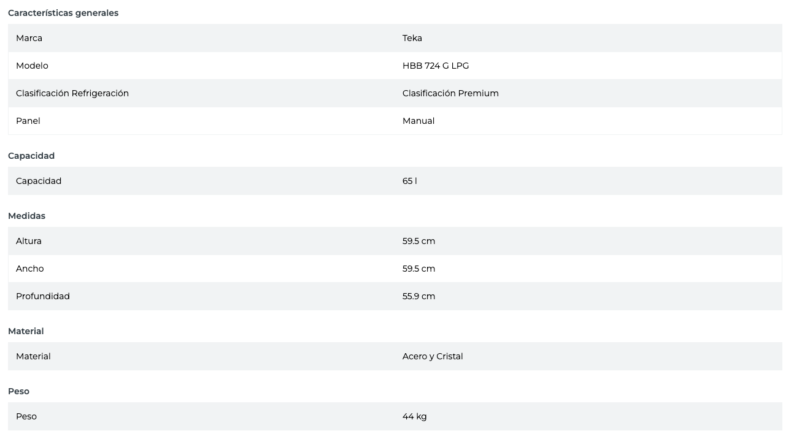Click the Capacidad section heading
This screenshot has width=794, height=447.
pos(31,156)
